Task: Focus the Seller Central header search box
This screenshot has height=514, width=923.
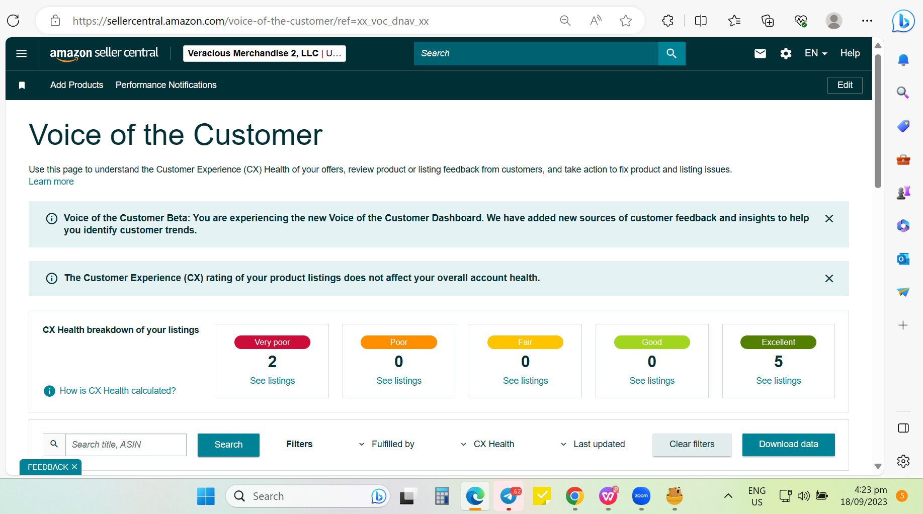Action: [536, 53]
